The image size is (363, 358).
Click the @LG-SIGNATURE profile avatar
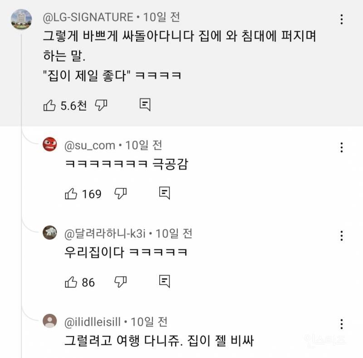click(21, 19)
